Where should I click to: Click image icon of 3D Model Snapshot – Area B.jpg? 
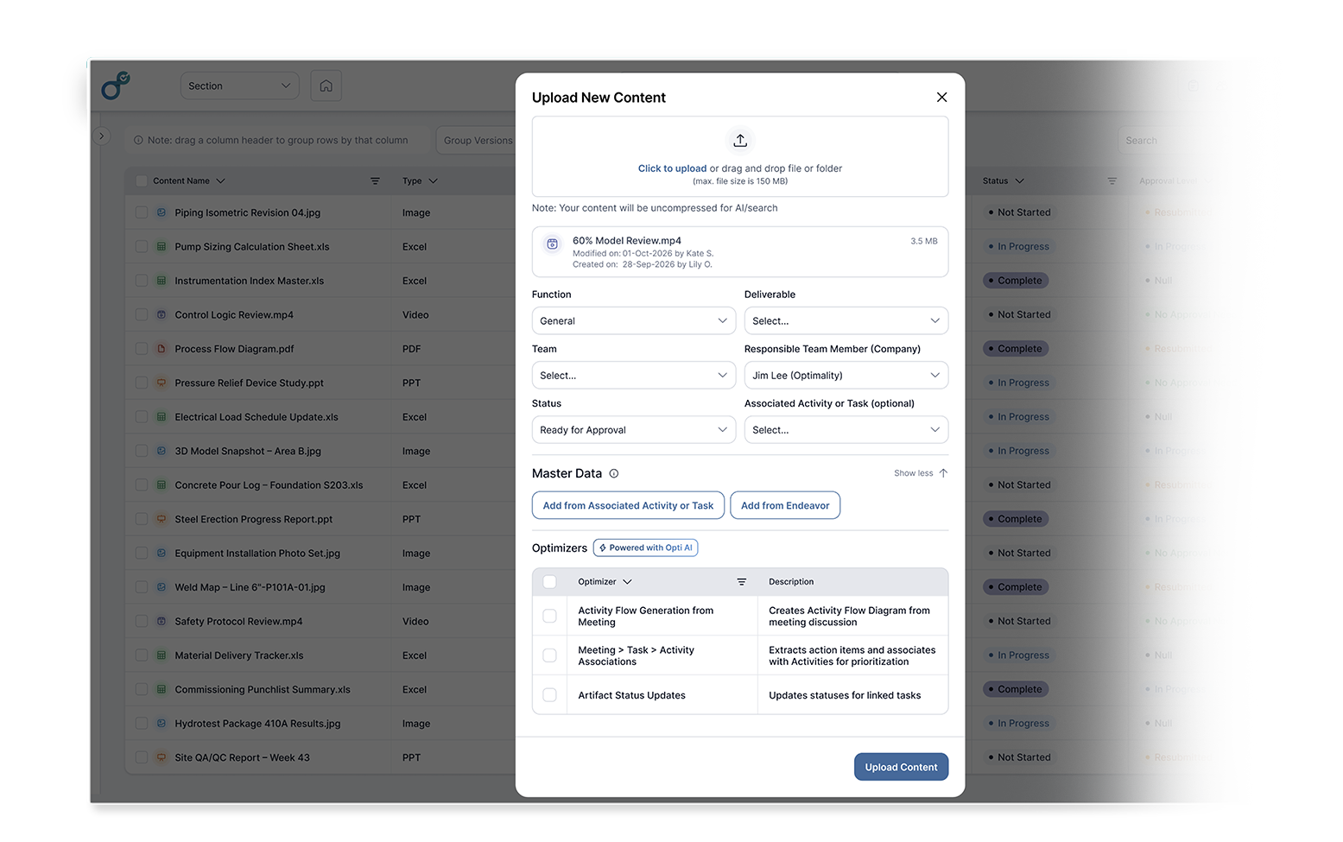click(162, 451)
